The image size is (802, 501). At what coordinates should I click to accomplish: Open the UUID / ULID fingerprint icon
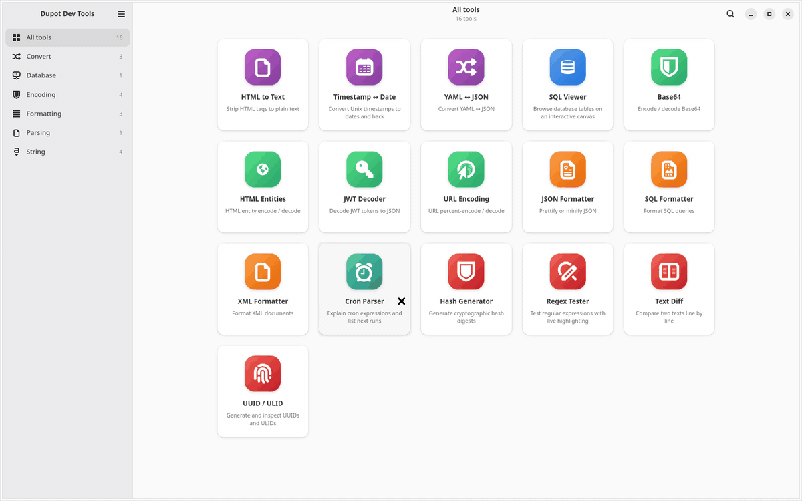pyautogui.click(x=263, y=373)
